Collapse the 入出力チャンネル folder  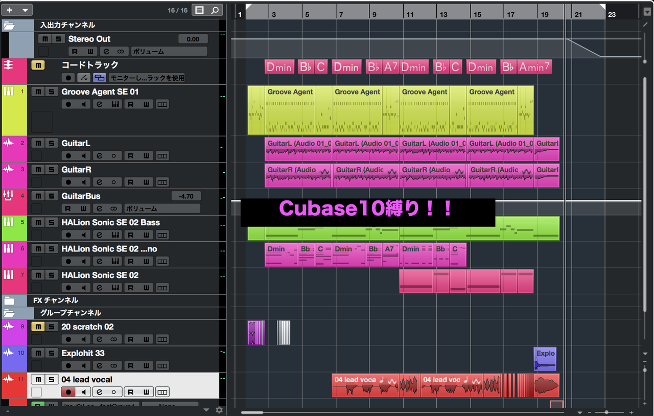tap(9, 25)
